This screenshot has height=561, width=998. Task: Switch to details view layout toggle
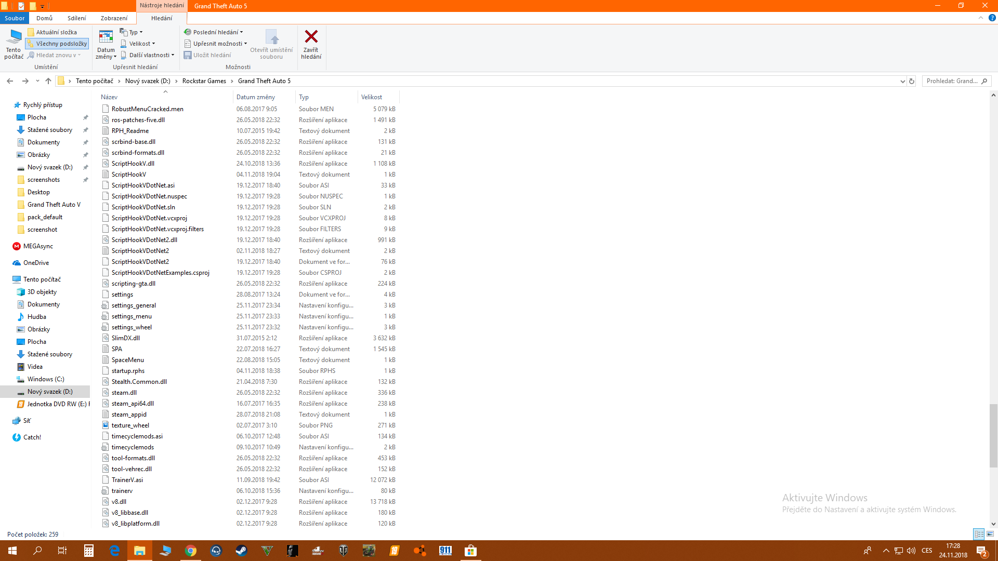(x=979, y=534)
